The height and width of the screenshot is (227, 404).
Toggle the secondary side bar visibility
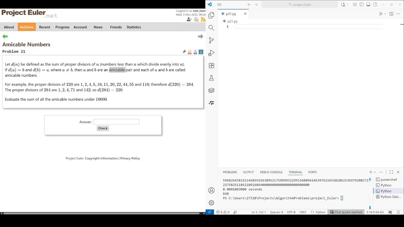click(375, 5)
